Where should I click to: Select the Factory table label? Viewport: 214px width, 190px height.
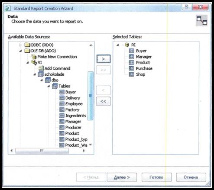[72, 109]
